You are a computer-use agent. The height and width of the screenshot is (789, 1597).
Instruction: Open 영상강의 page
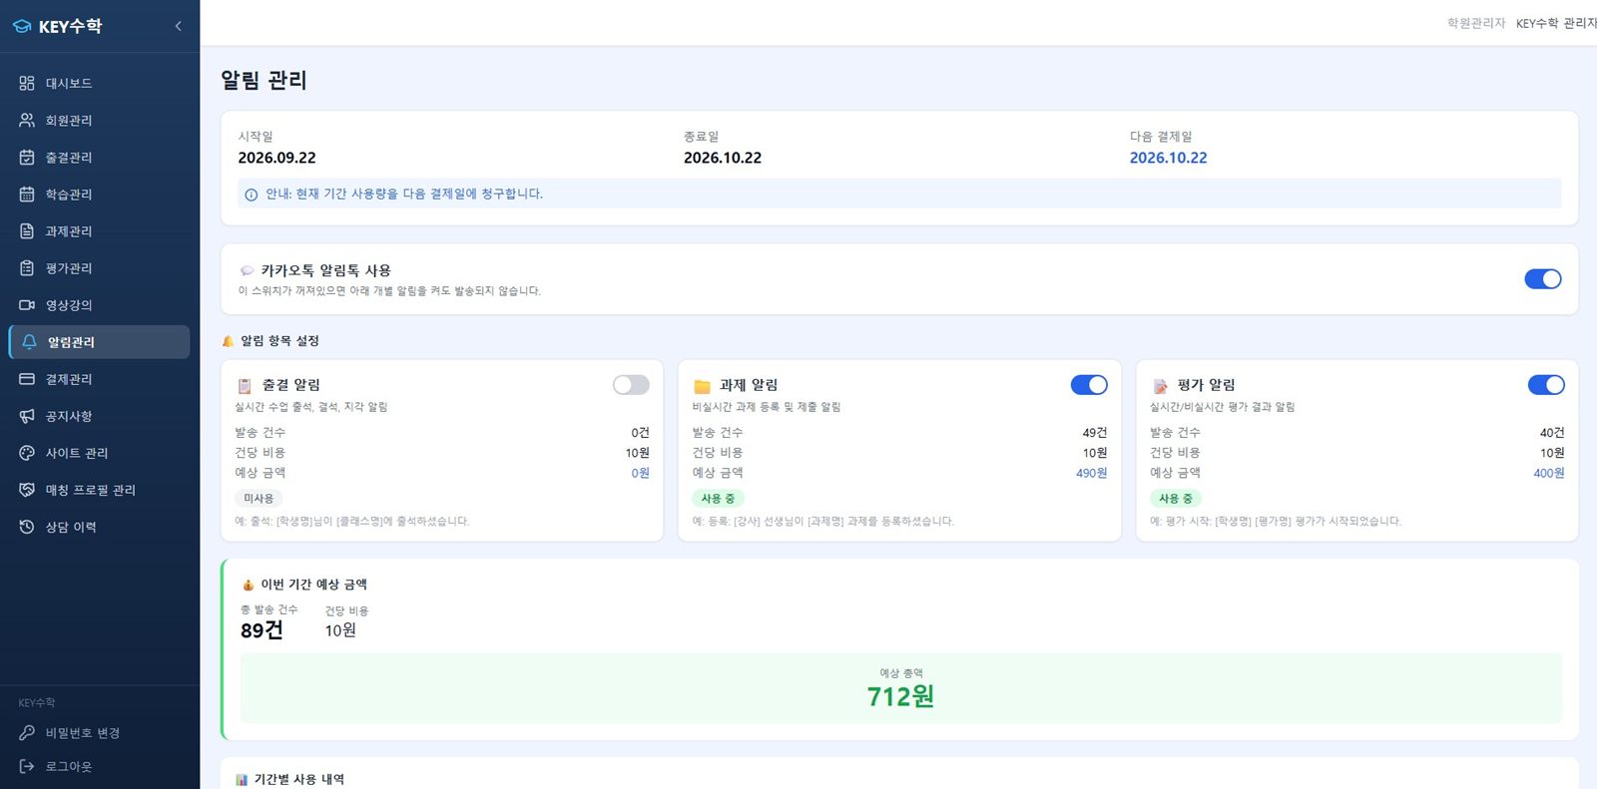point(99,304)
